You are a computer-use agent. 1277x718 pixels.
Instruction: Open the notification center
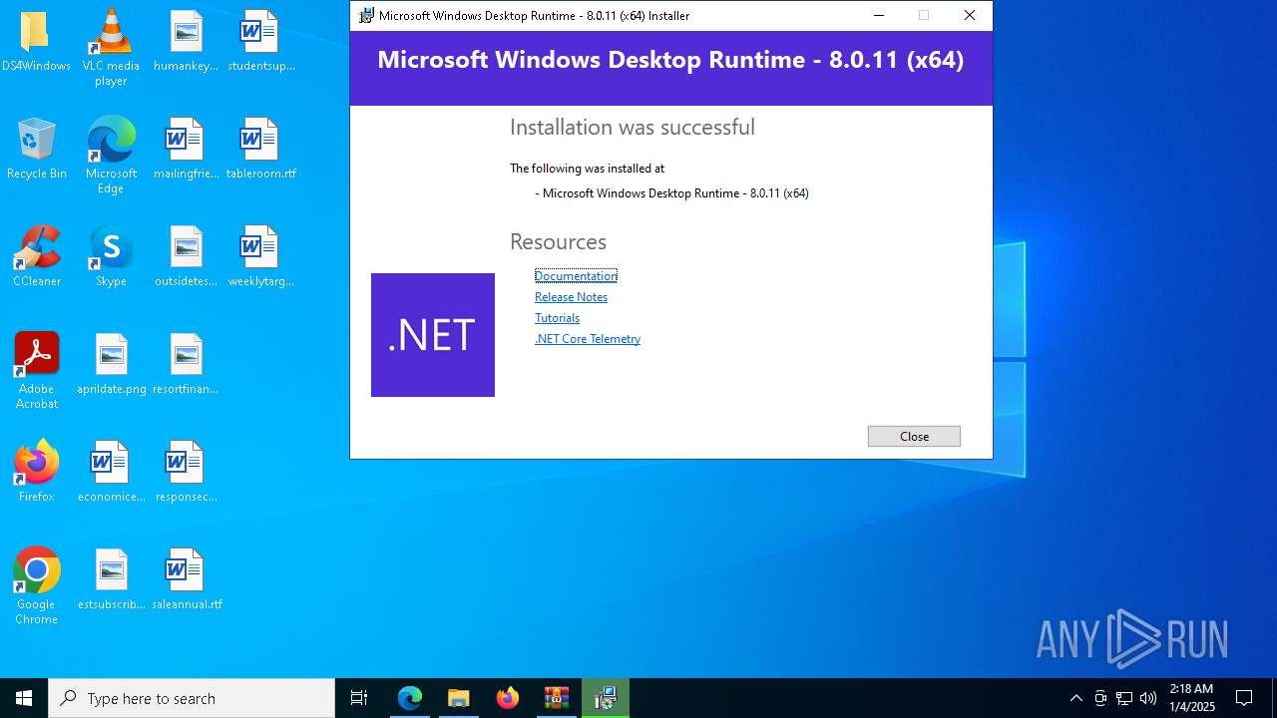[x=1244, y=698]
